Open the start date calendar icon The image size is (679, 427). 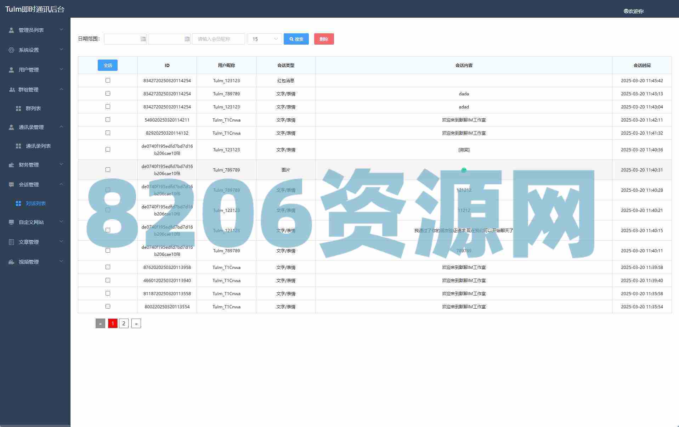point(143,39)
